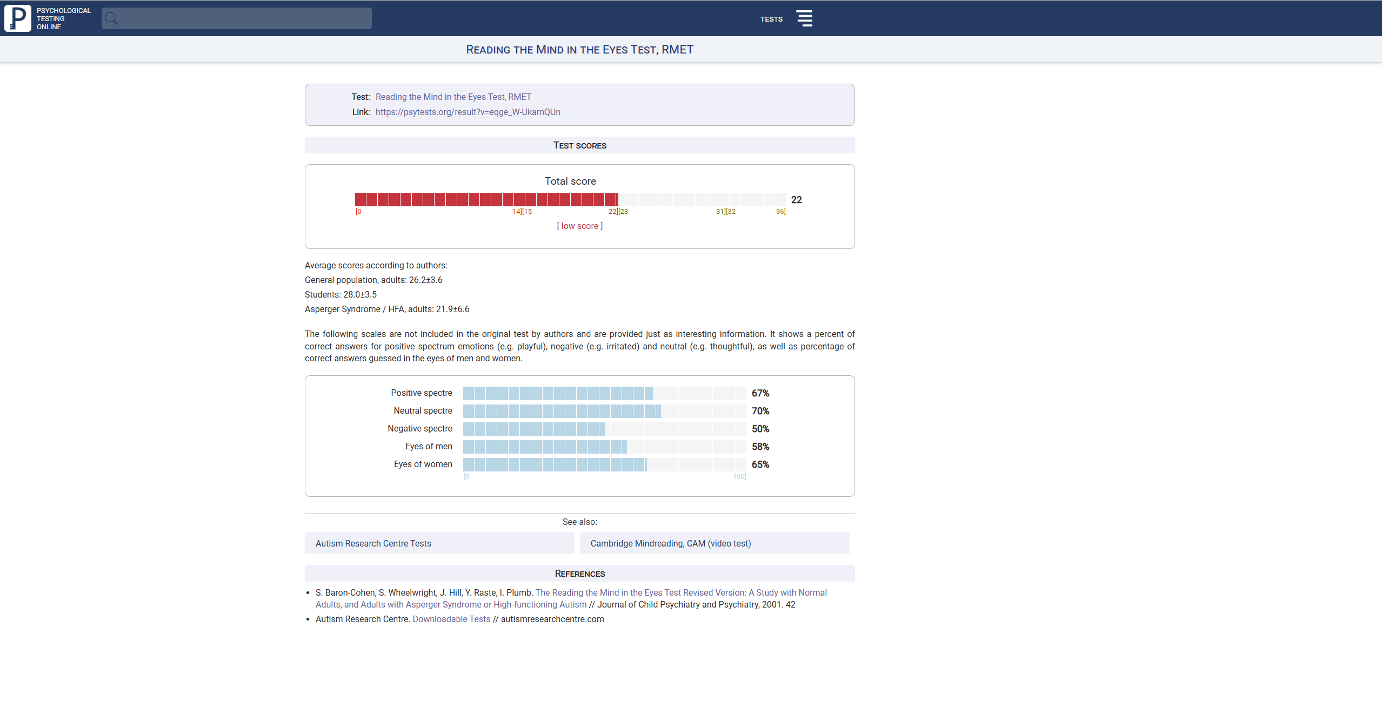Click the '14][15' scale marker
Viewport: 1382px width, 715px height.
click(x=522, y=211)
